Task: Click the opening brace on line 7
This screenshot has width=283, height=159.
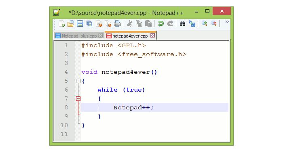Action: click(x=99, y=99)
